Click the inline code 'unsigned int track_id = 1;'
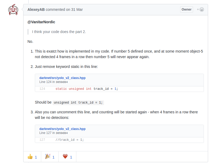 pyautogui.click(x=78, y=103)
